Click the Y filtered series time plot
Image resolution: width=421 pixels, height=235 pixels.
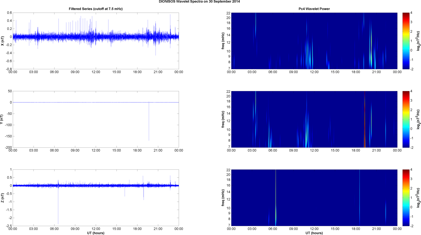[96, 119]
